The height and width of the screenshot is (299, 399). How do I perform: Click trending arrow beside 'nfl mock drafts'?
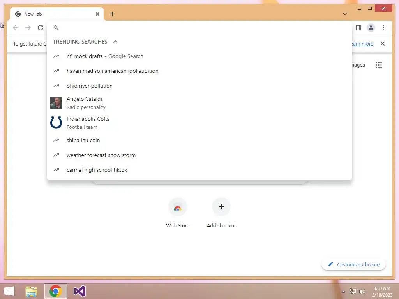click(x=56, y=56)
